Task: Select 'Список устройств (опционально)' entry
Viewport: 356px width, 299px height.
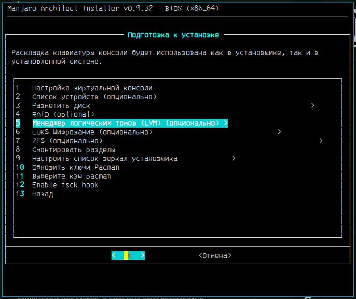Action: [94, 97]
